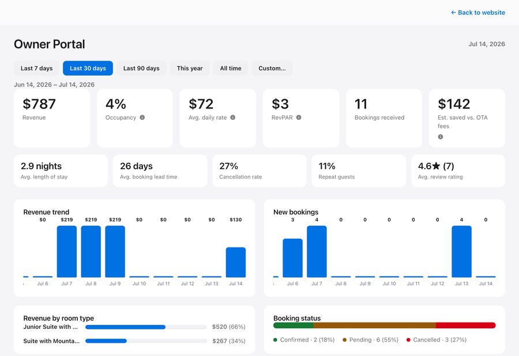The height and width of the screenshot is (356, 519).
Task: Click the Avg. daily rate info icon
Action: [233, 117]
